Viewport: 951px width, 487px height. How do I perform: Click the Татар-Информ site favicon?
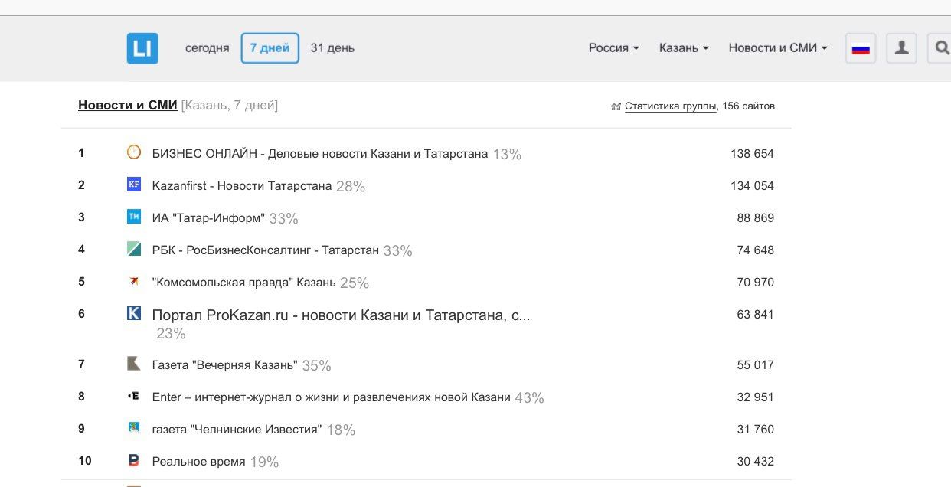[134, 217]
